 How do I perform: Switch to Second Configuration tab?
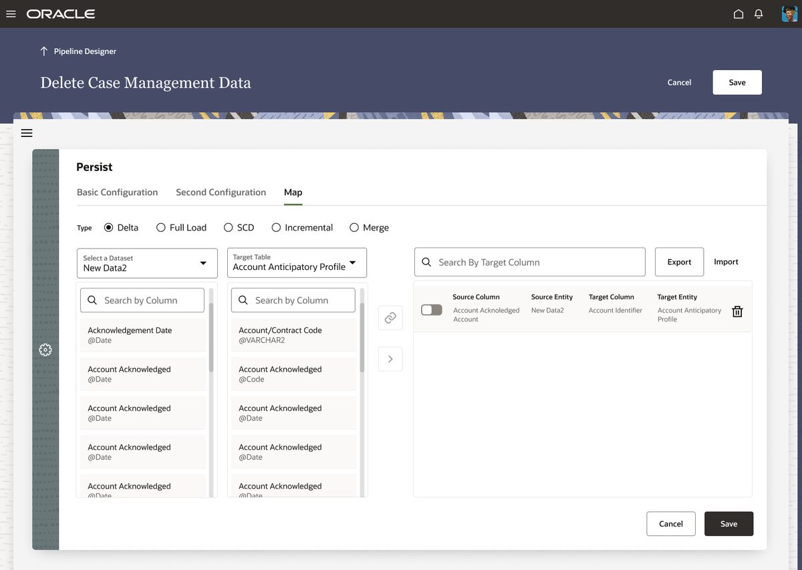(x=221, y=192)
